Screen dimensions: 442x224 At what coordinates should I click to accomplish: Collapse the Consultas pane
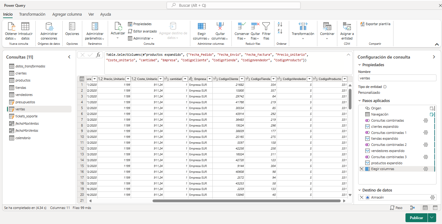69,57
